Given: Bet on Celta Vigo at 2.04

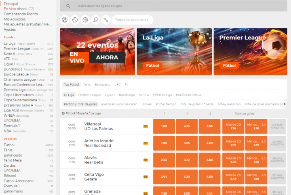Looking at the screenshot, I should tap(164, 177).
